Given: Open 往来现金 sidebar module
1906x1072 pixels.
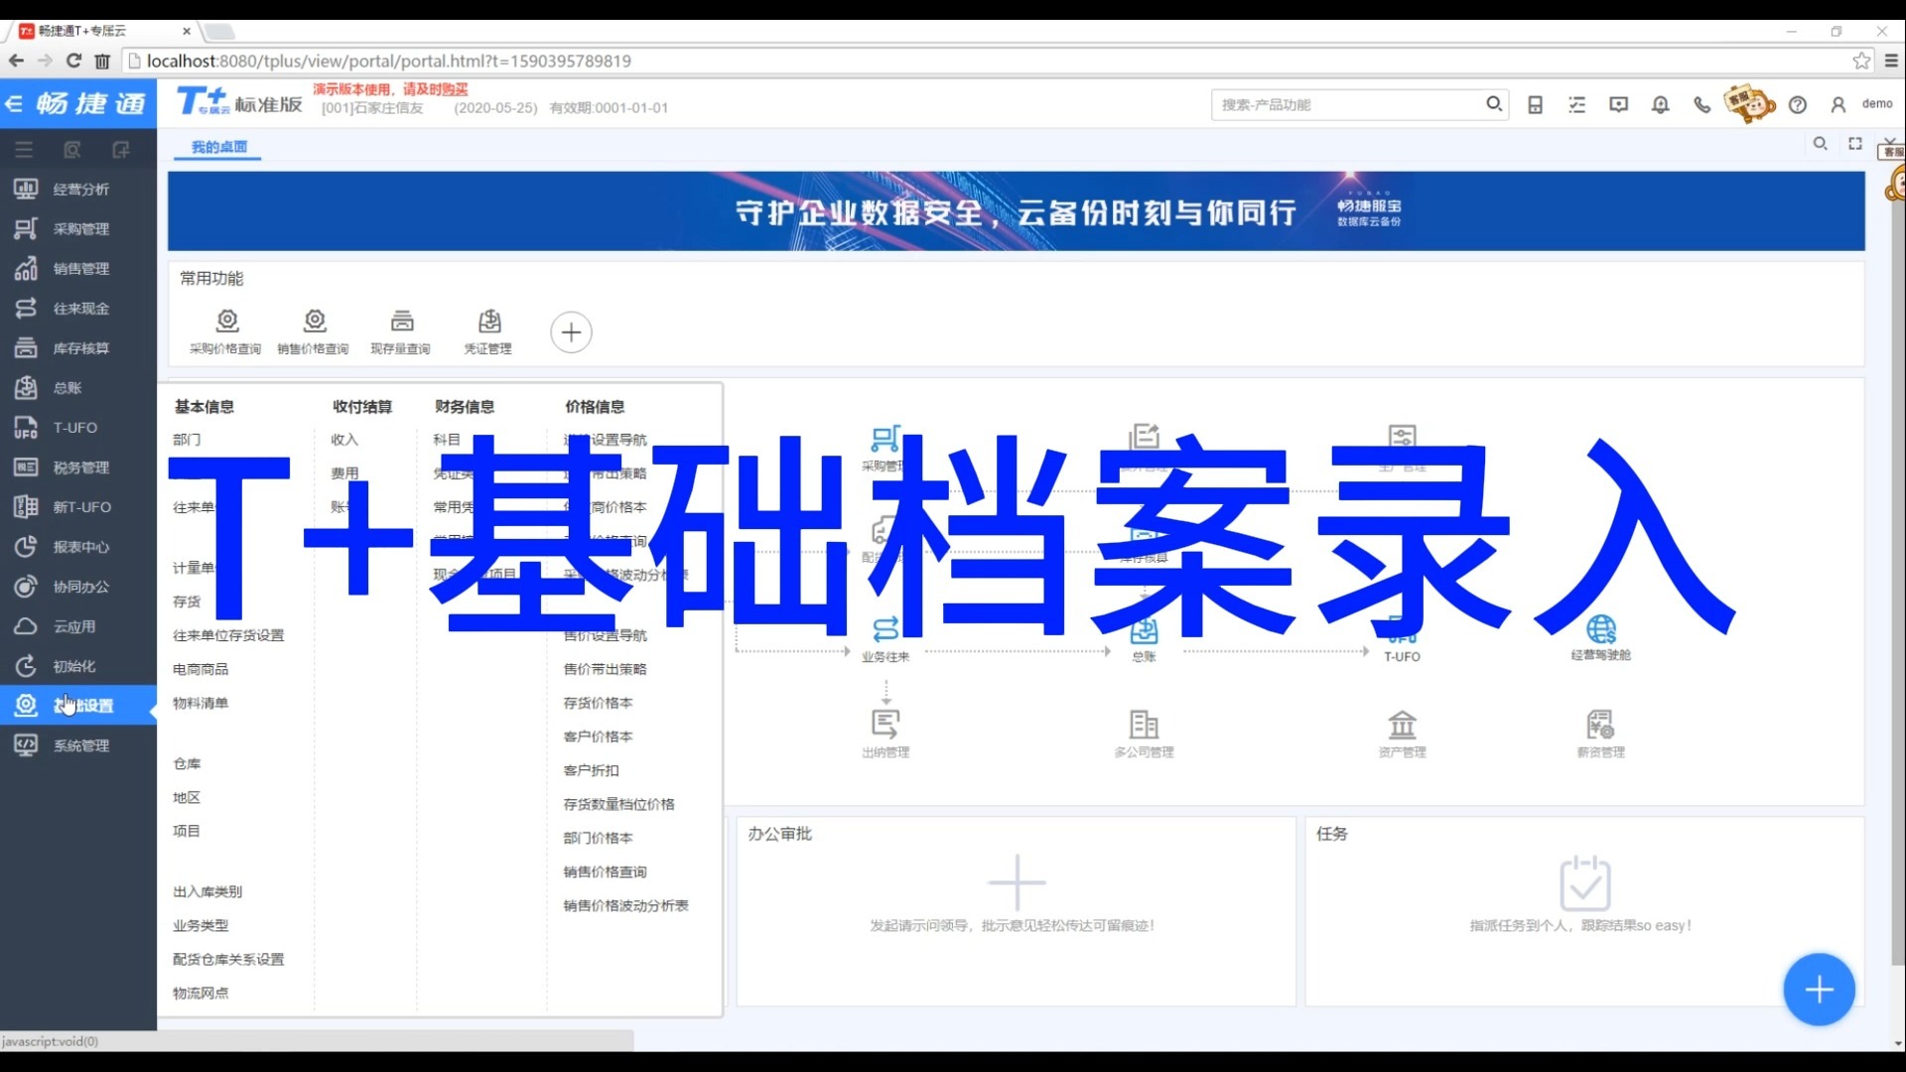Looking at the screenshot, I should click(x=79, y=308).
